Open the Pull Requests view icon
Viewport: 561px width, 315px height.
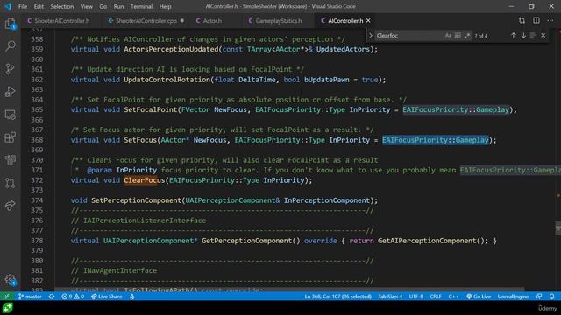tap(11, 183)
